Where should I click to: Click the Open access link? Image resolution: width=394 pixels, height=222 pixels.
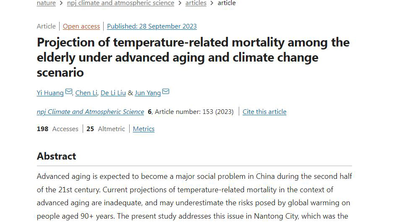(x=81, y=26)
